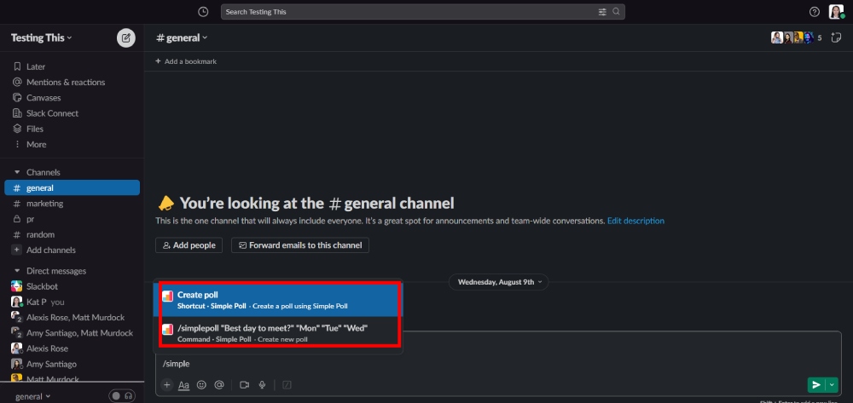Send the message

pos(816,384)
